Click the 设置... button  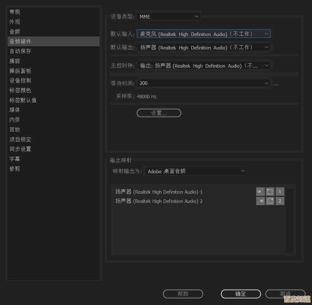click(x=159, y=113)
